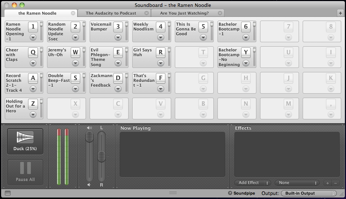The width and height of the screenshot is (346, 199).
Task: Click the quiet speaker icon below volume slider
Action: point(89,185)
